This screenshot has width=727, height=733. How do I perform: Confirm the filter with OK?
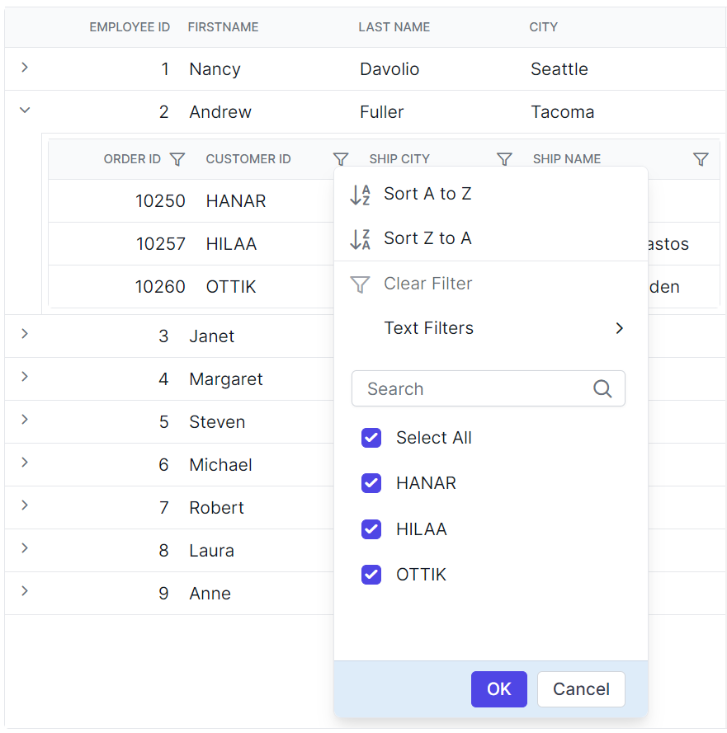tap(498, 689)
